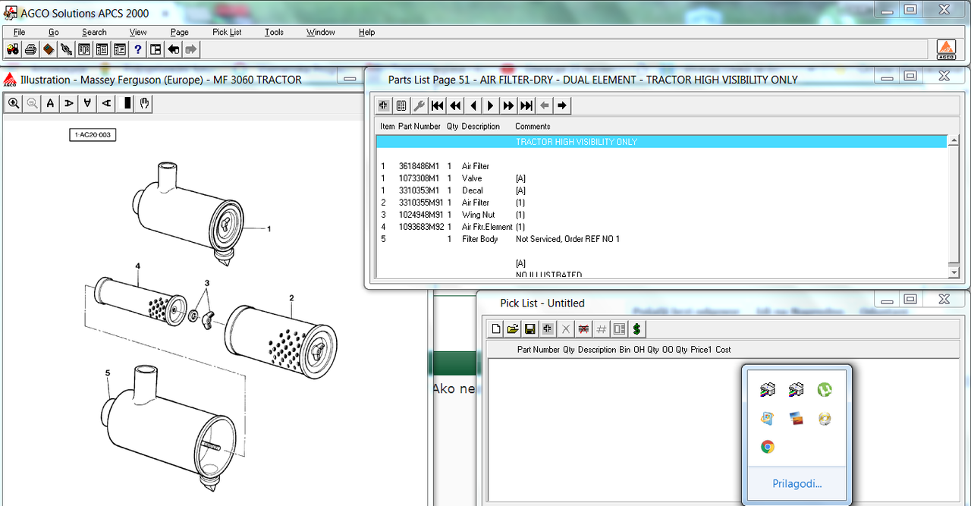Select the 1073308M1 Valve row
The image size is (971, 506).
point(662,178)
